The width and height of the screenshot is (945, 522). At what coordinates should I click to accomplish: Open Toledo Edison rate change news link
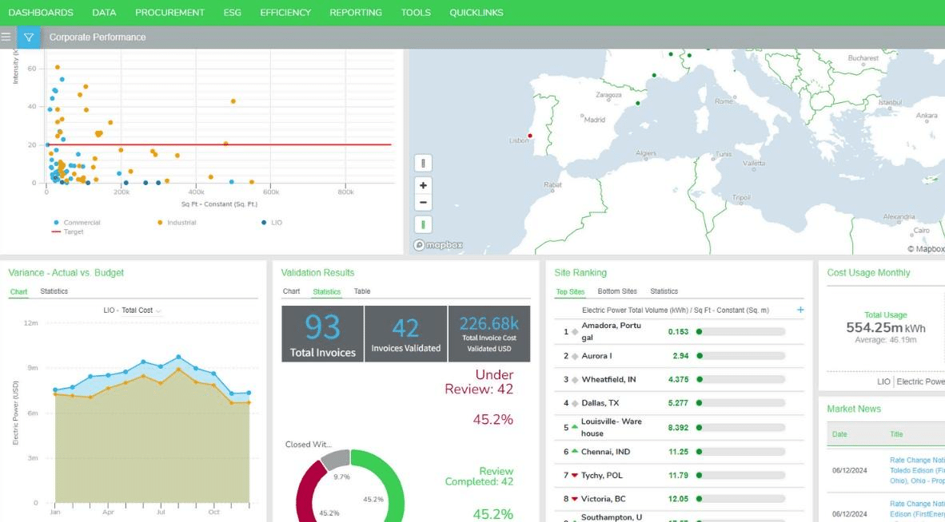[916, 470]
